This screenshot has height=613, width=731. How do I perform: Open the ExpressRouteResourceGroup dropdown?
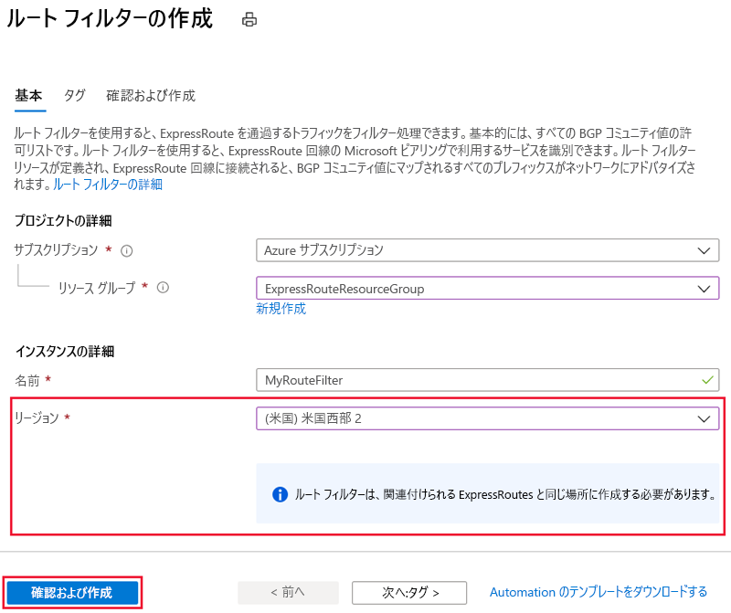(x=488, y=289)
